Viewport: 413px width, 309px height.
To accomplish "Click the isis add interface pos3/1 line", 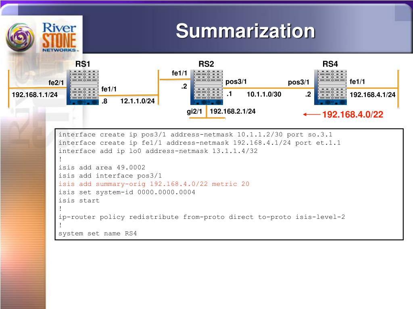I will coord(110,175).
